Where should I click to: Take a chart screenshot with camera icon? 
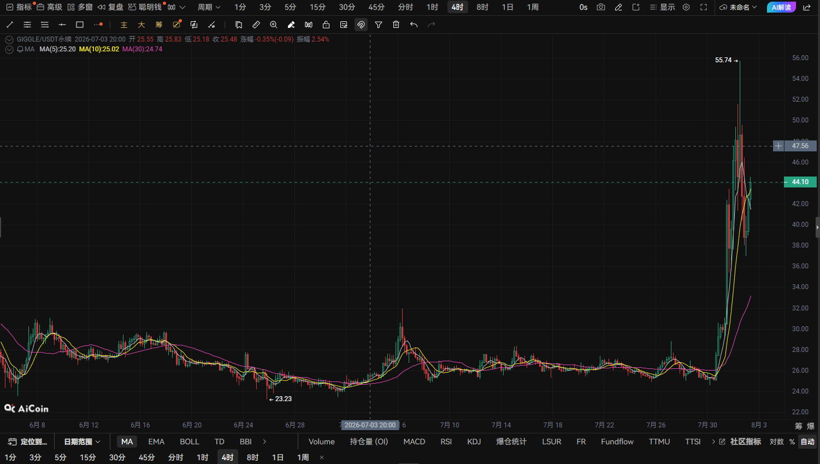coord(601,7)
